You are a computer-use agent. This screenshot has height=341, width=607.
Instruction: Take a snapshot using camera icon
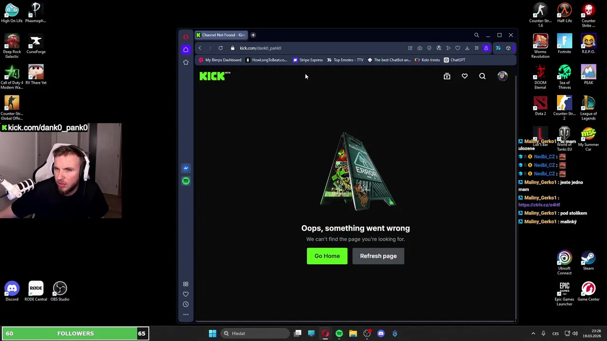(420, 48)
